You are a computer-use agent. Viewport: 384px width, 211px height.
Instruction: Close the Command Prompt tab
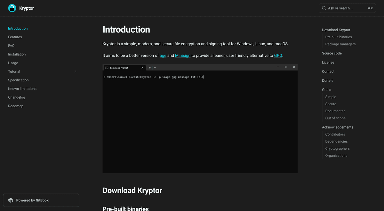click(142, 68)
